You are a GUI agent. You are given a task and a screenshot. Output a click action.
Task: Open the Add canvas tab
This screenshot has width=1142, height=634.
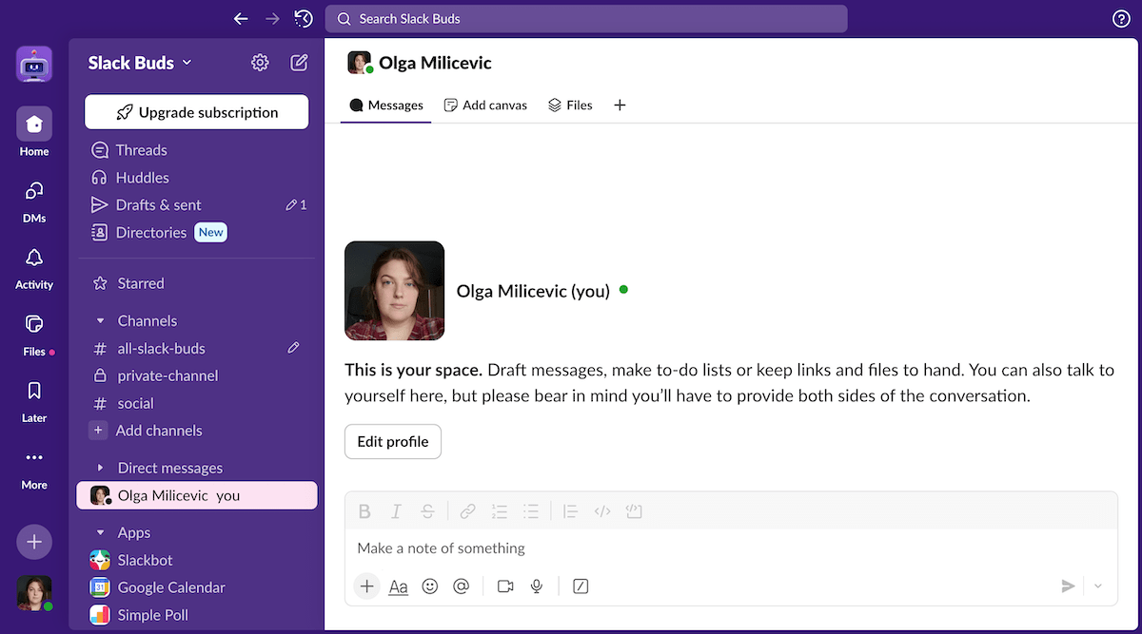pos(485,106)
